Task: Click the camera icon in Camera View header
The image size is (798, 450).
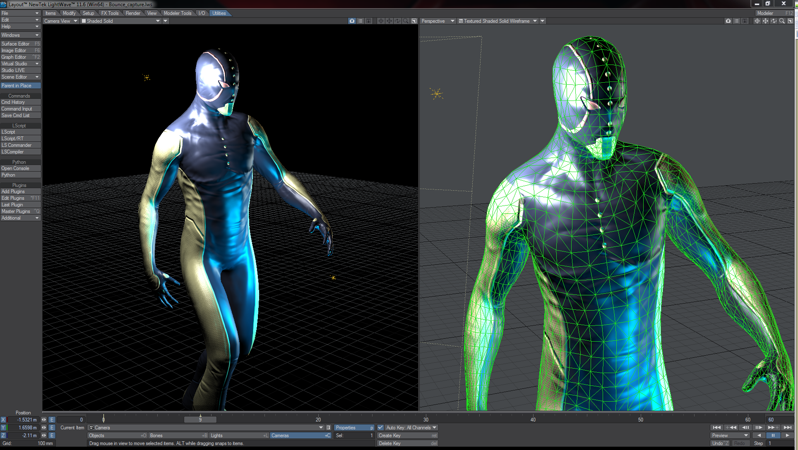Action: click(x=352, y=21)
